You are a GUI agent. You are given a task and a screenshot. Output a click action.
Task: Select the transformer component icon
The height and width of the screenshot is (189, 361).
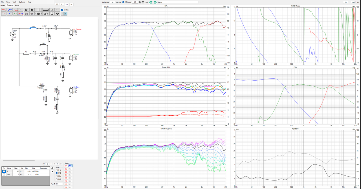click(x=46, y=14)
